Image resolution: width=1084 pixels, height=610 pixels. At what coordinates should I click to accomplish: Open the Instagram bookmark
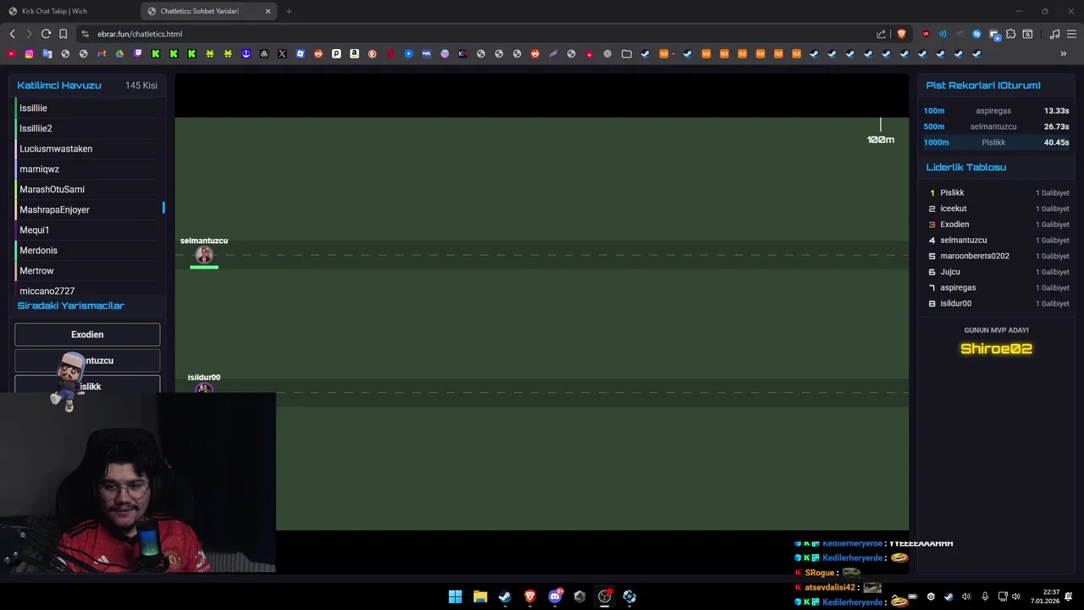tap(29, 53)
